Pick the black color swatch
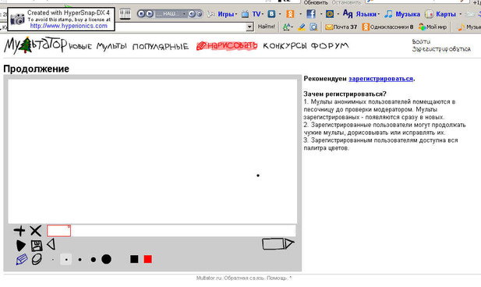This screenshot has height=287, width=481. pyautogui.click(x=134, y=259)
